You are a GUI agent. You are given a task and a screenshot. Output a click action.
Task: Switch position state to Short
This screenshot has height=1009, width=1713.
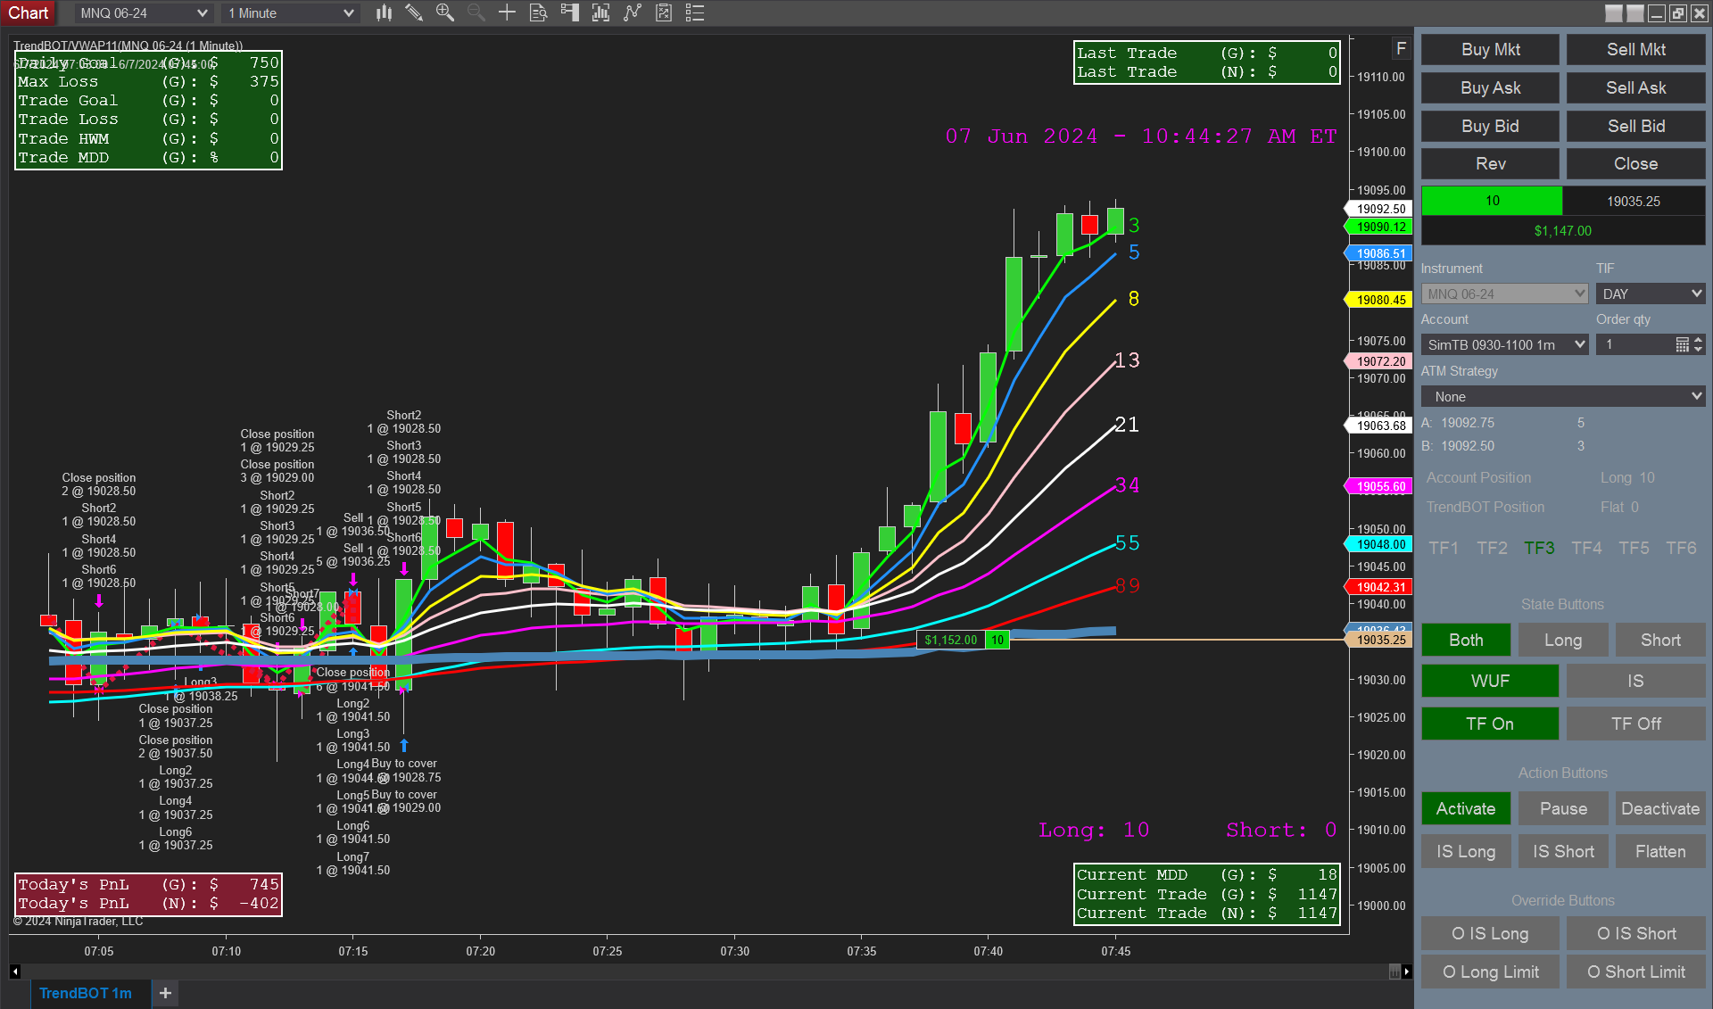[x=1659, y=640]
